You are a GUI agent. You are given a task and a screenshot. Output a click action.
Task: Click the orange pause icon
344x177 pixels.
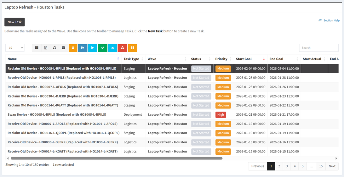coord(132,48)
